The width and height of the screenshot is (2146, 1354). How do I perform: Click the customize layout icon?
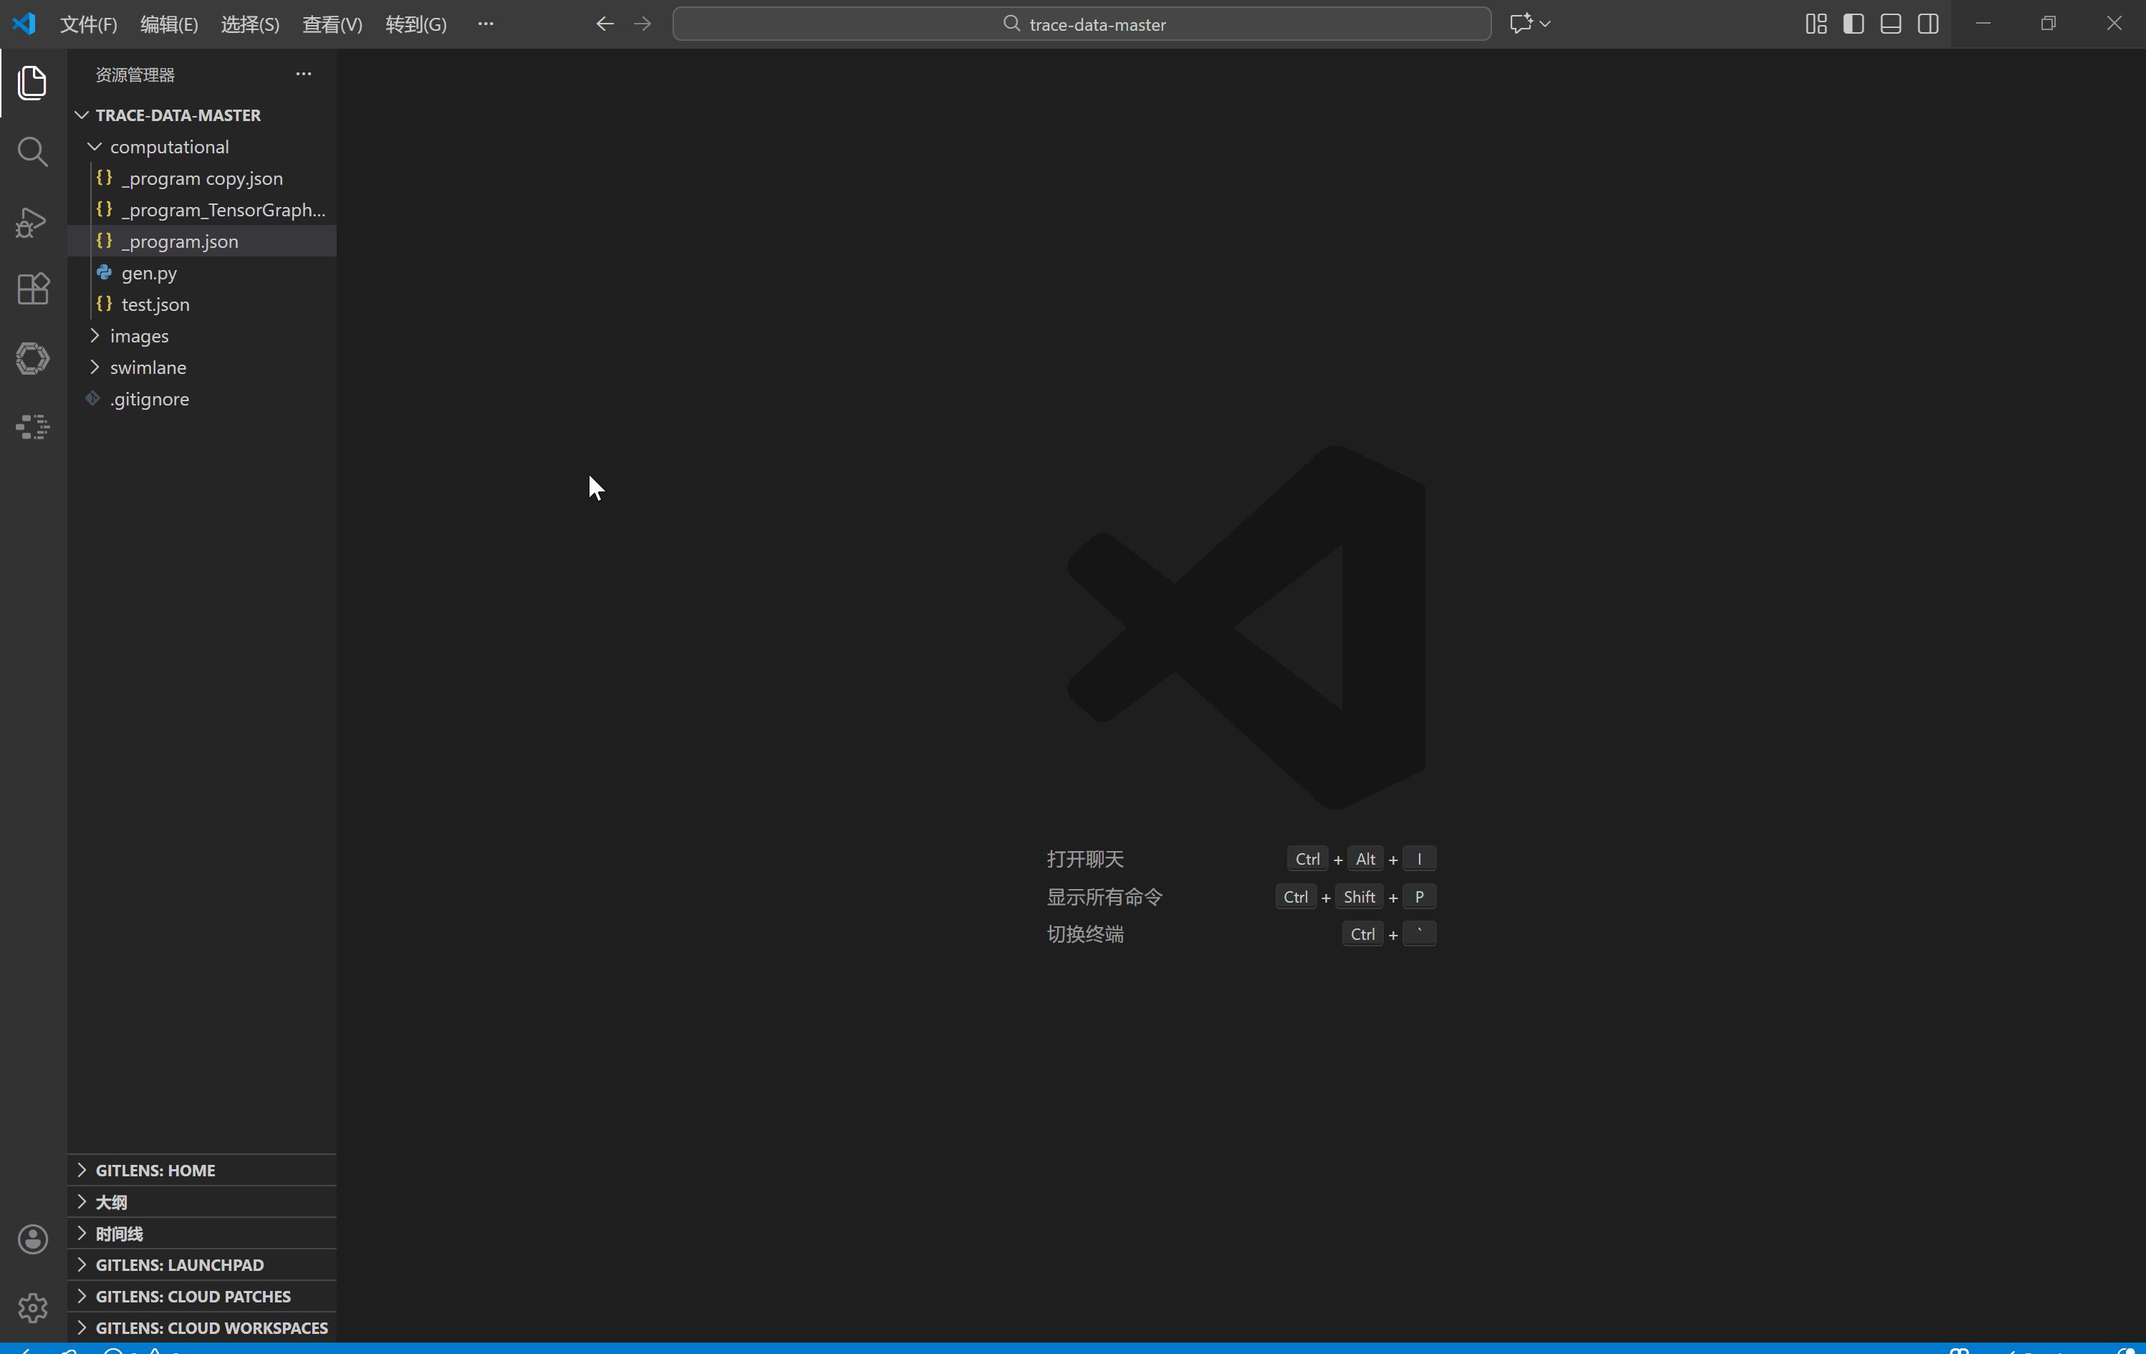[x=1815, y=24]
